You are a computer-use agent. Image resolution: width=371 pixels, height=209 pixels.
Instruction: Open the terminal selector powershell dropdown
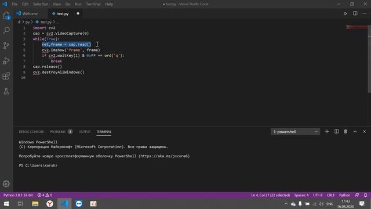click(x=295, y=132)
